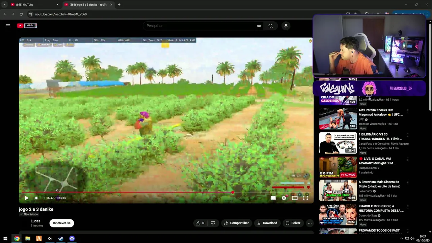Close the jogo 2 e 3 danike tab
This screenshot has height=243, width=432.
(x=111, y=5)
